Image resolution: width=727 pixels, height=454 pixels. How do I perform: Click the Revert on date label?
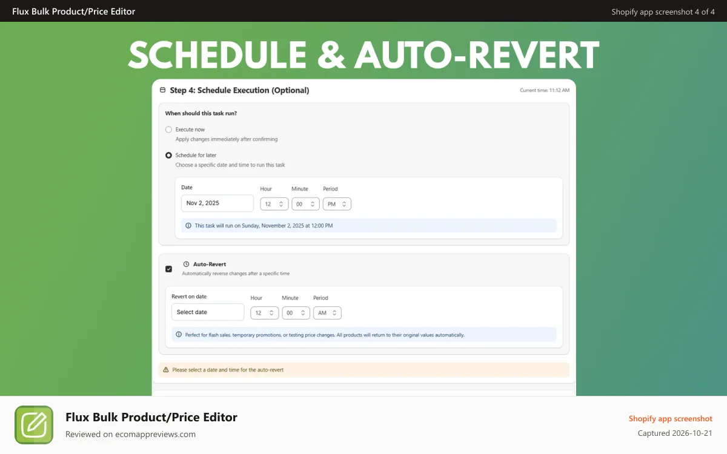(x=189, y=297)
